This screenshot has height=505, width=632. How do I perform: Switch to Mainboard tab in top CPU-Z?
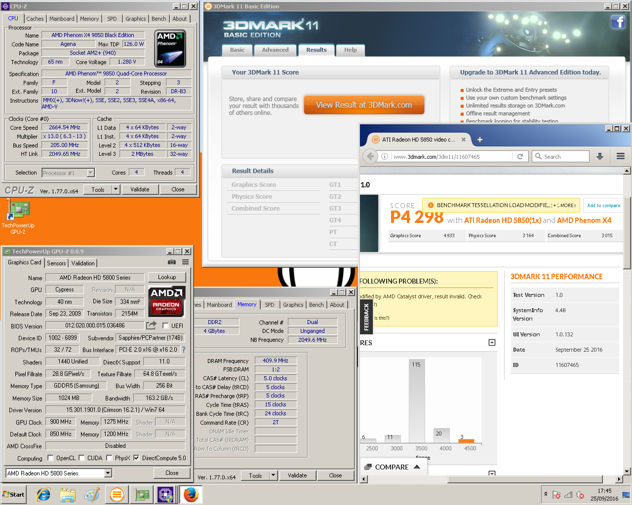(x=62, y=19)
